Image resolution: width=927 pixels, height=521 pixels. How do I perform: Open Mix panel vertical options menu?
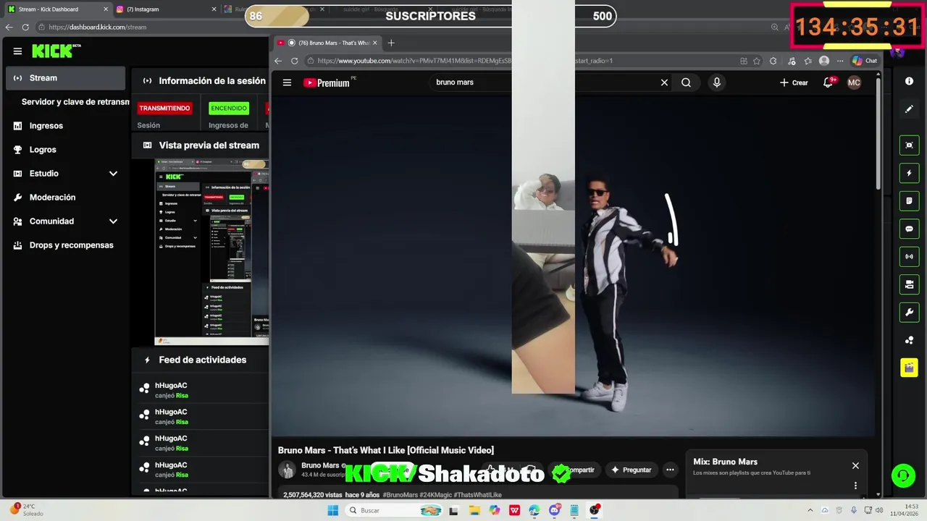coord(855,486)
